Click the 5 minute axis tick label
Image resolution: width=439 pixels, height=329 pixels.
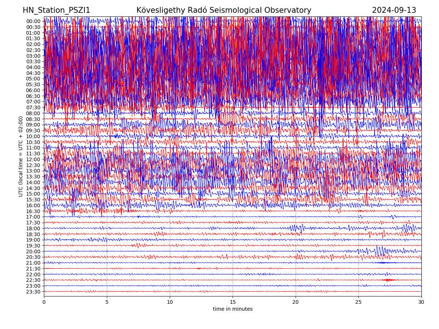pos(107,302)
